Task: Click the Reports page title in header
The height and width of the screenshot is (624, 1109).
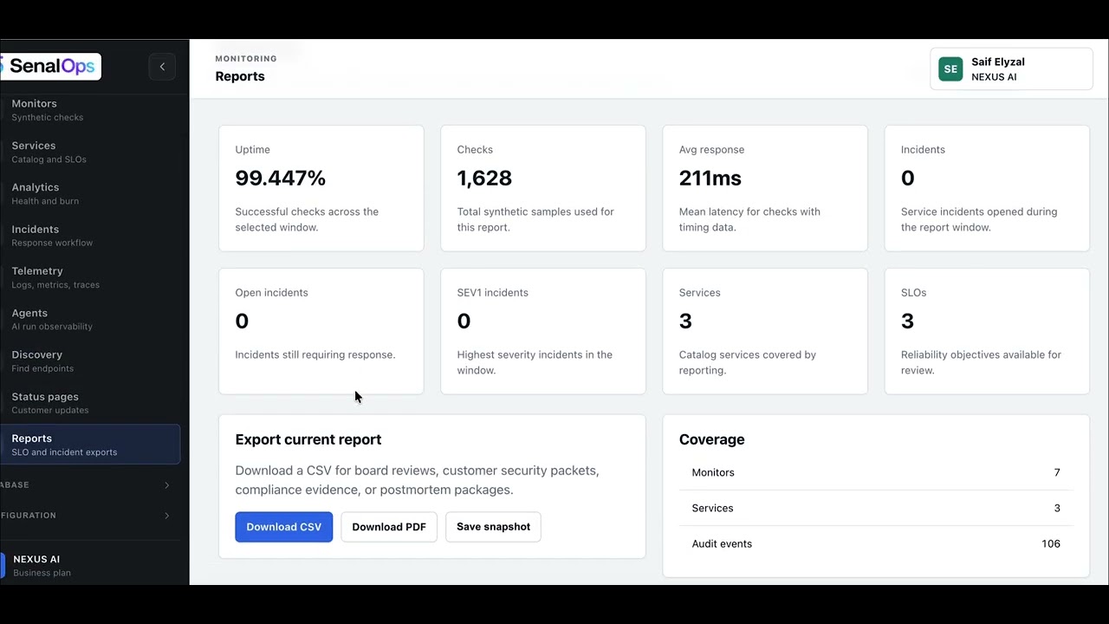Action: (x=240, y=76)
